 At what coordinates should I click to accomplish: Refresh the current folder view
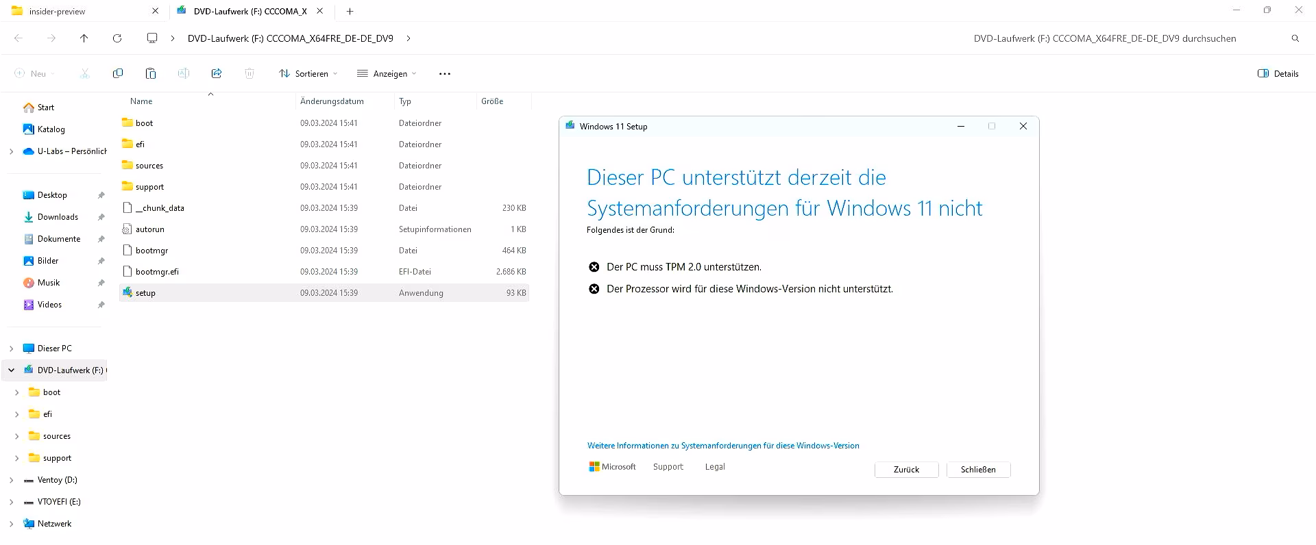117,38
